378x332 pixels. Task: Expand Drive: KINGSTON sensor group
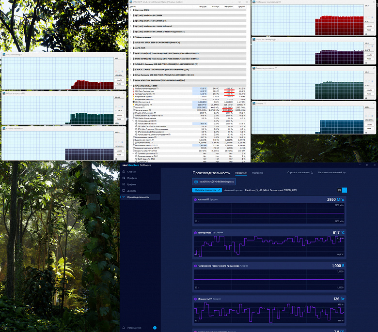click(x=131, y=80)
